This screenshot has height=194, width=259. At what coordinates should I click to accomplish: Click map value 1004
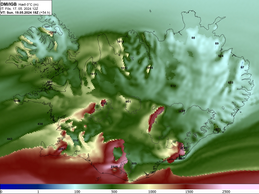click(149, 68)
